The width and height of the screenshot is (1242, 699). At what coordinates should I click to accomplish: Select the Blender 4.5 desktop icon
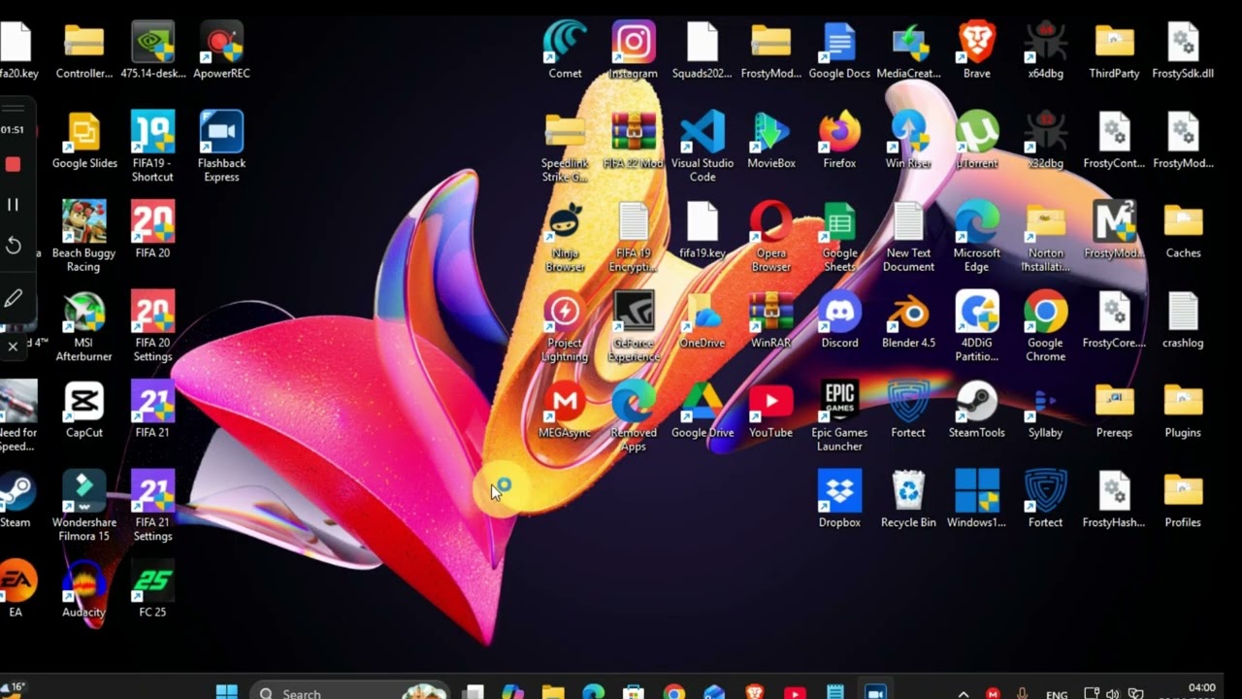point(908,320)
